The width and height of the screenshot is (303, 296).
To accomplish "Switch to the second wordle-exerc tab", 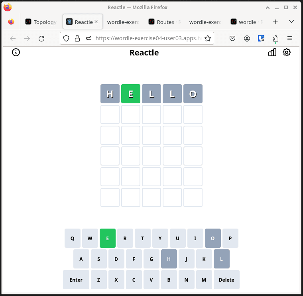I will (206, 22).
